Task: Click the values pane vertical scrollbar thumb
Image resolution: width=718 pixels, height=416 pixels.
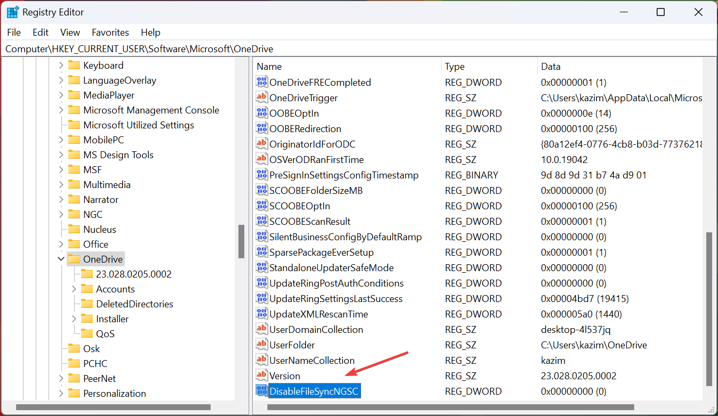Action: pyautogui.click(x=709, y=309)
